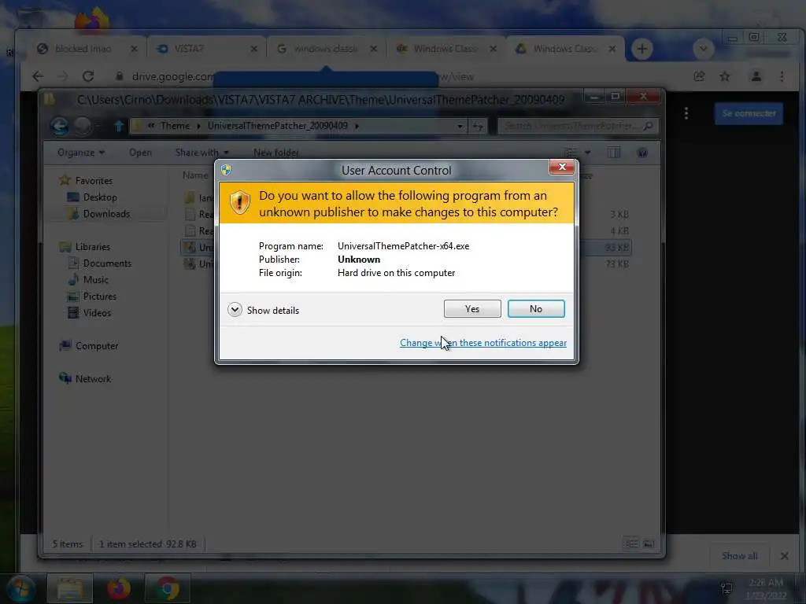This screenshot has height=604, width=806.
Task: Select Music library in navigation pane
Action: click(95, 279)
